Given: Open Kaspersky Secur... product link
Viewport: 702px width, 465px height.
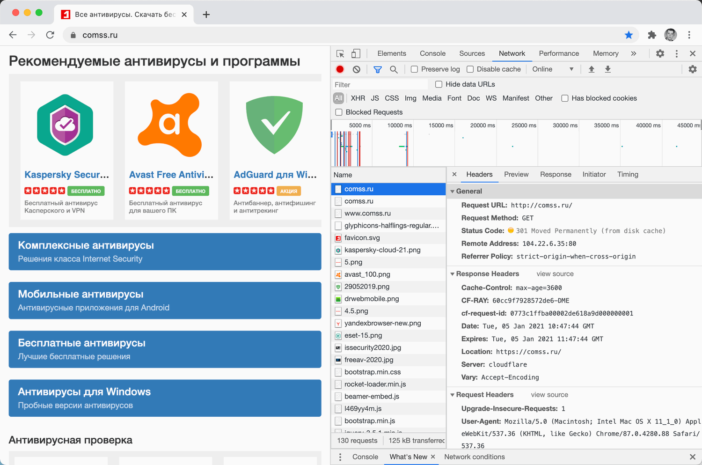Looking at the screenshot, I should [x=67, y=175].
